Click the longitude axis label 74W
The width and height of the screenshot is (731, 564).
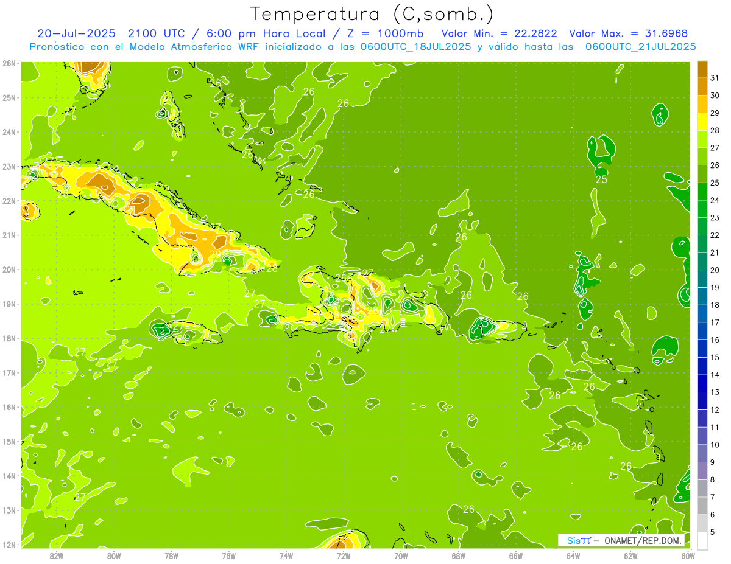coord(286,555)
